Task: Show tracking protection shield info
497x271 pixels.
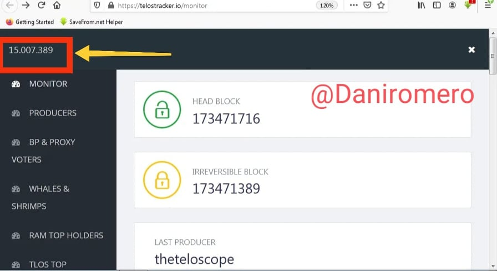Action: 97,6
